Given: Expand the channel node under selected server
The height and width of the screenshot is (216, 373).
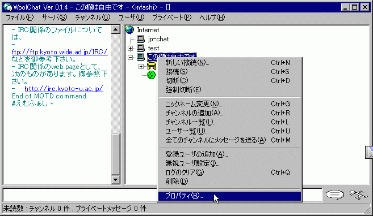Looking at the screenshot, I should 141,66.
